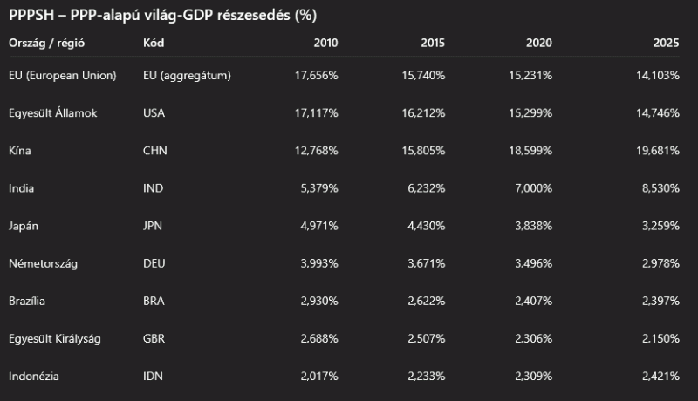Select the 2020 column header
The height and width of the screenshot is (401, 698).
pos(539,43)
